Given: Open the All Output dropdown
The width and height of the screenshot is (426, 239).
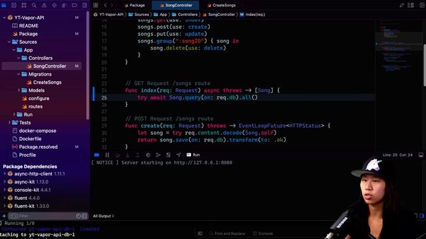Looking at the screenshot, I should coord(104,216).
